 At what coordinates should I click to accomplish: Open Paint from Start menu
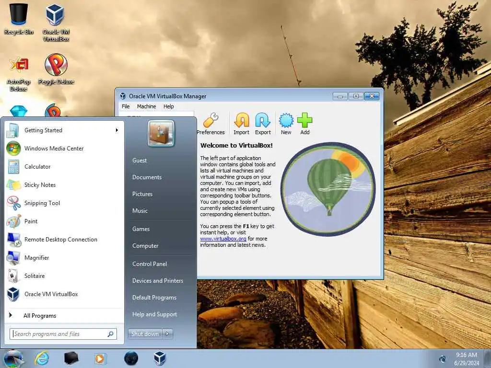click(65, 221)
